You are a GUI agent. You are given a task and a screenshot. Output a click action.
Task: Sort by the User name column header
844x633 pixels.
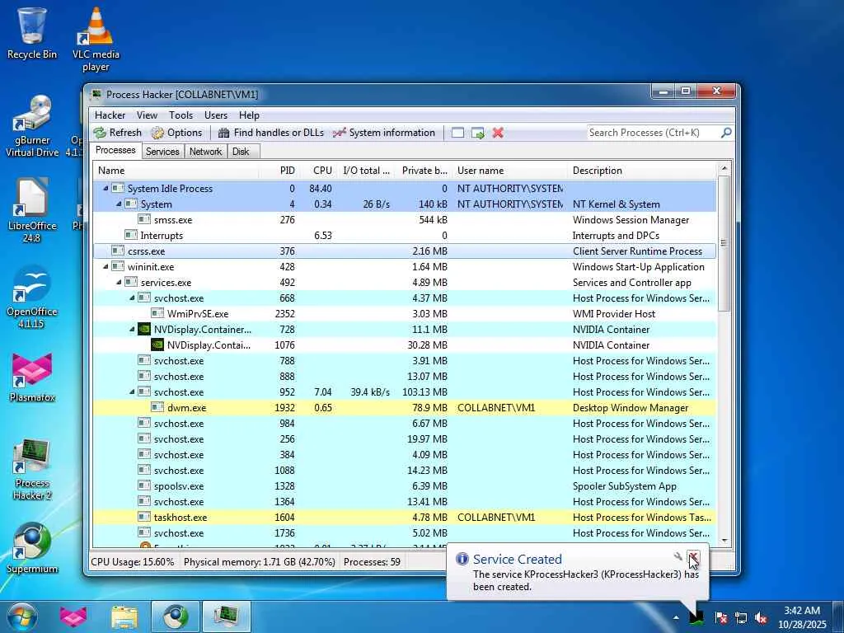[509, 171]
